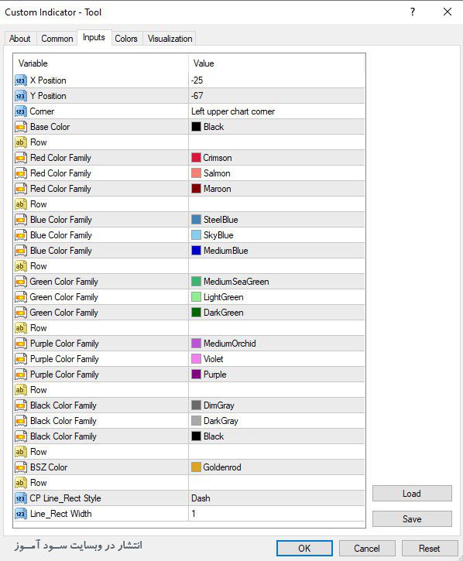
Task: Click the Reset button
Action: coord(430,548)
